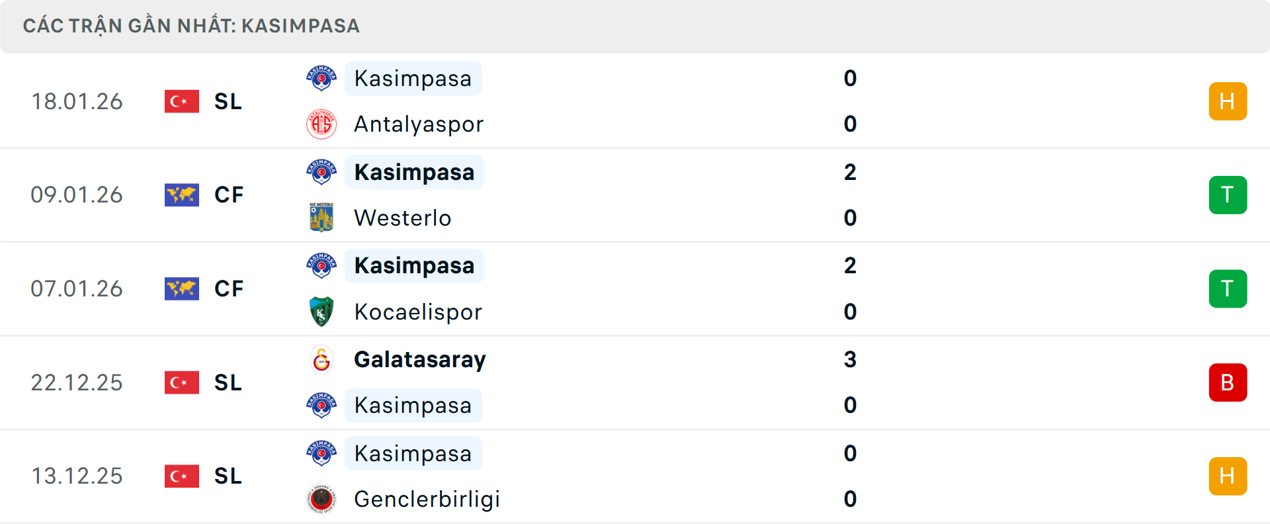
Task: Click the green T result indicator for Kocaelispor match
Action: tap(1228, 288)
